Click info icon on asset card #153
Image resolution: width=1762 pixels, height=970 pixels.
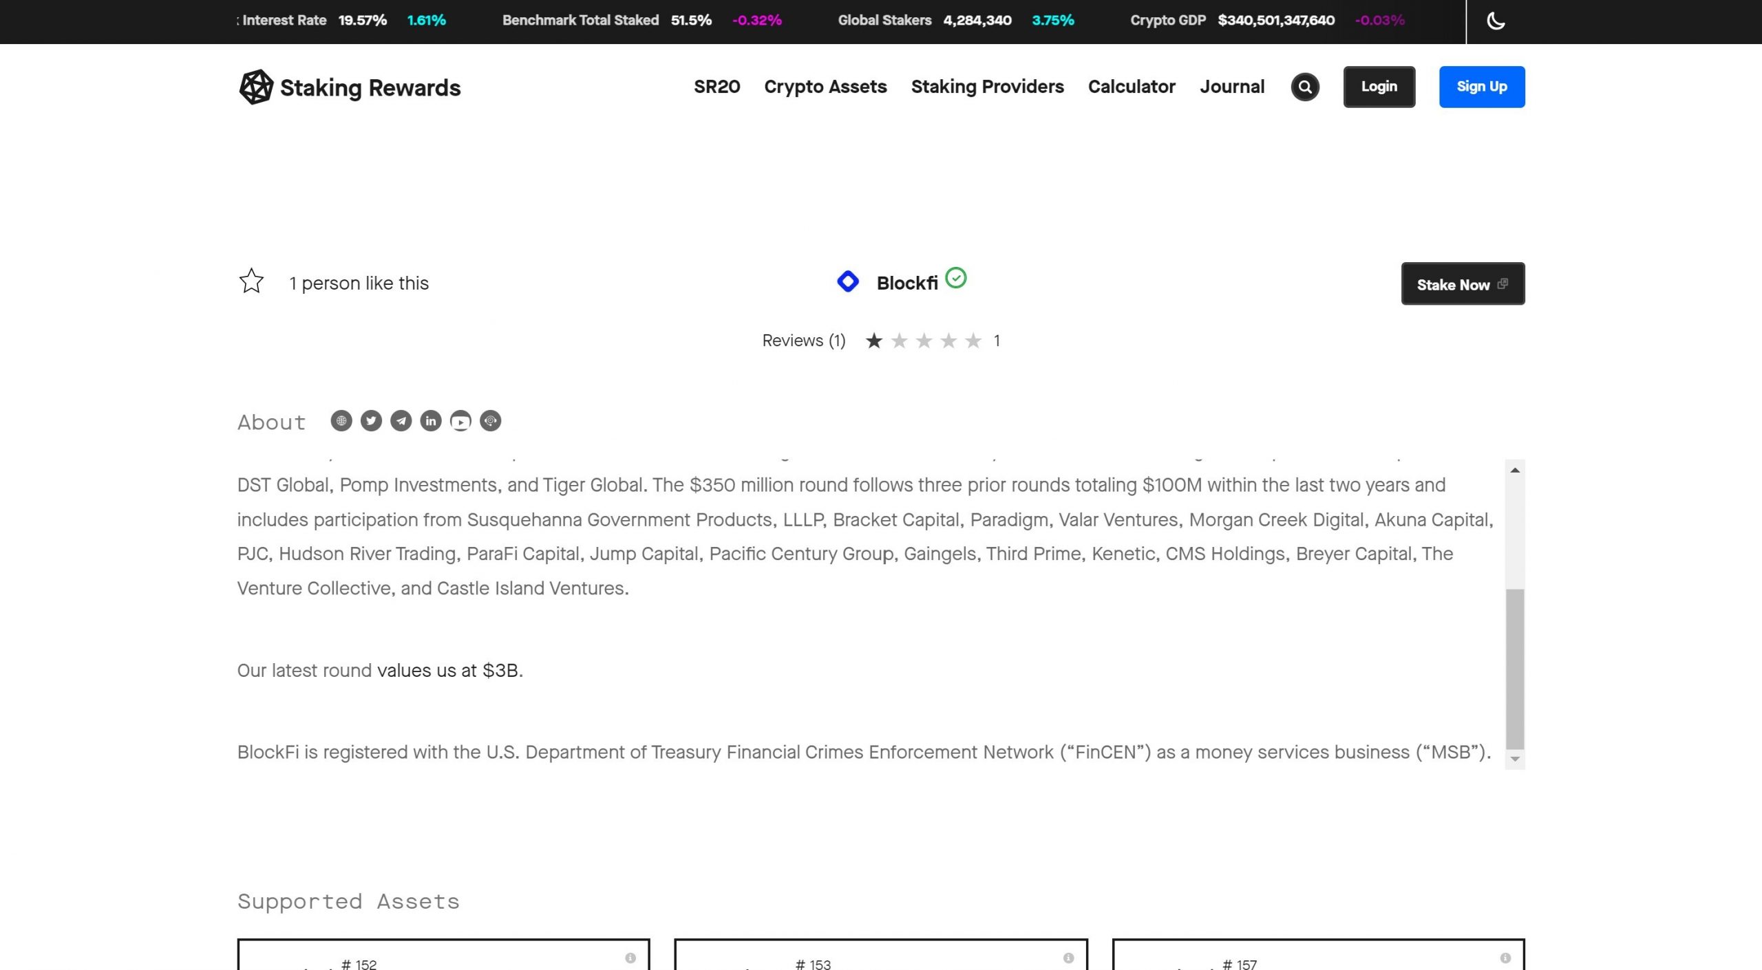tap(1068, 958)
